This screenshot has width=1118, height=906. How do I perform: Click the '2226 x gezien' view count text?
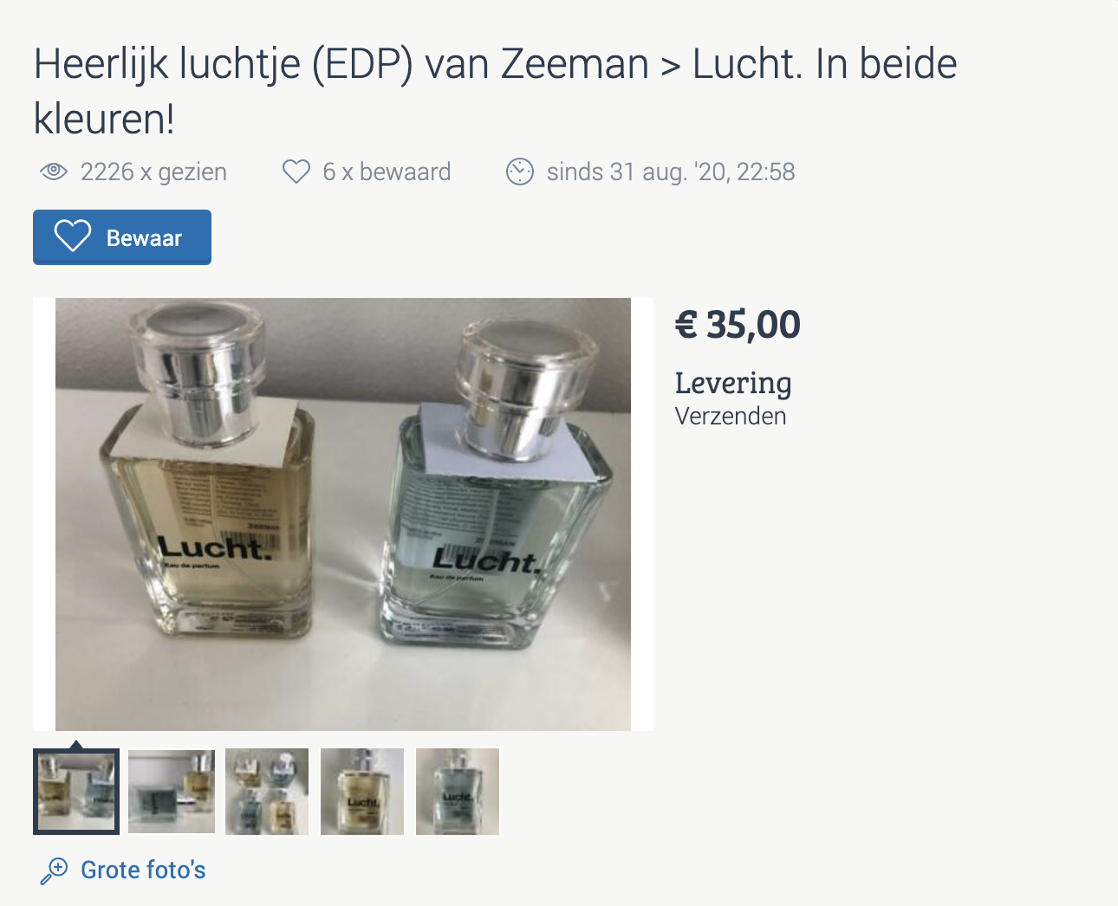(x=153, y=171)
